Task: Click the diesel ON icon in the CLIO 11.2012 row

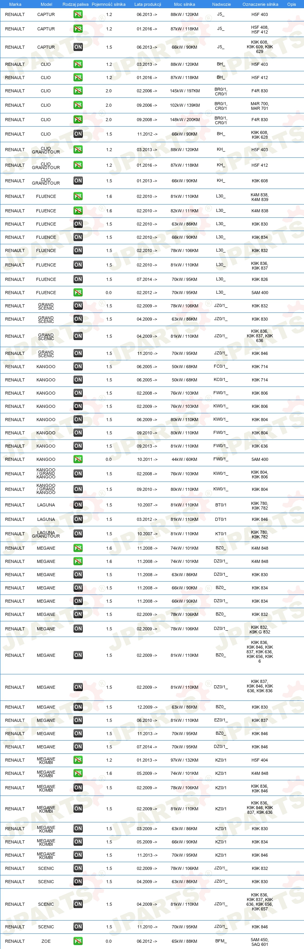Action: coord(78,134)
